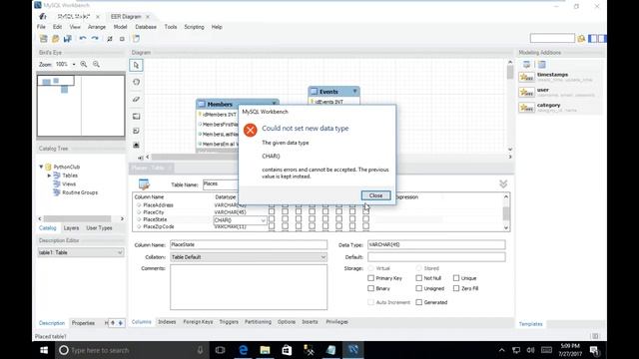Image resolution: width=639 pixels, height=359 pixels.
Task: Select the pointer selection tool
Action: (136, 65)
